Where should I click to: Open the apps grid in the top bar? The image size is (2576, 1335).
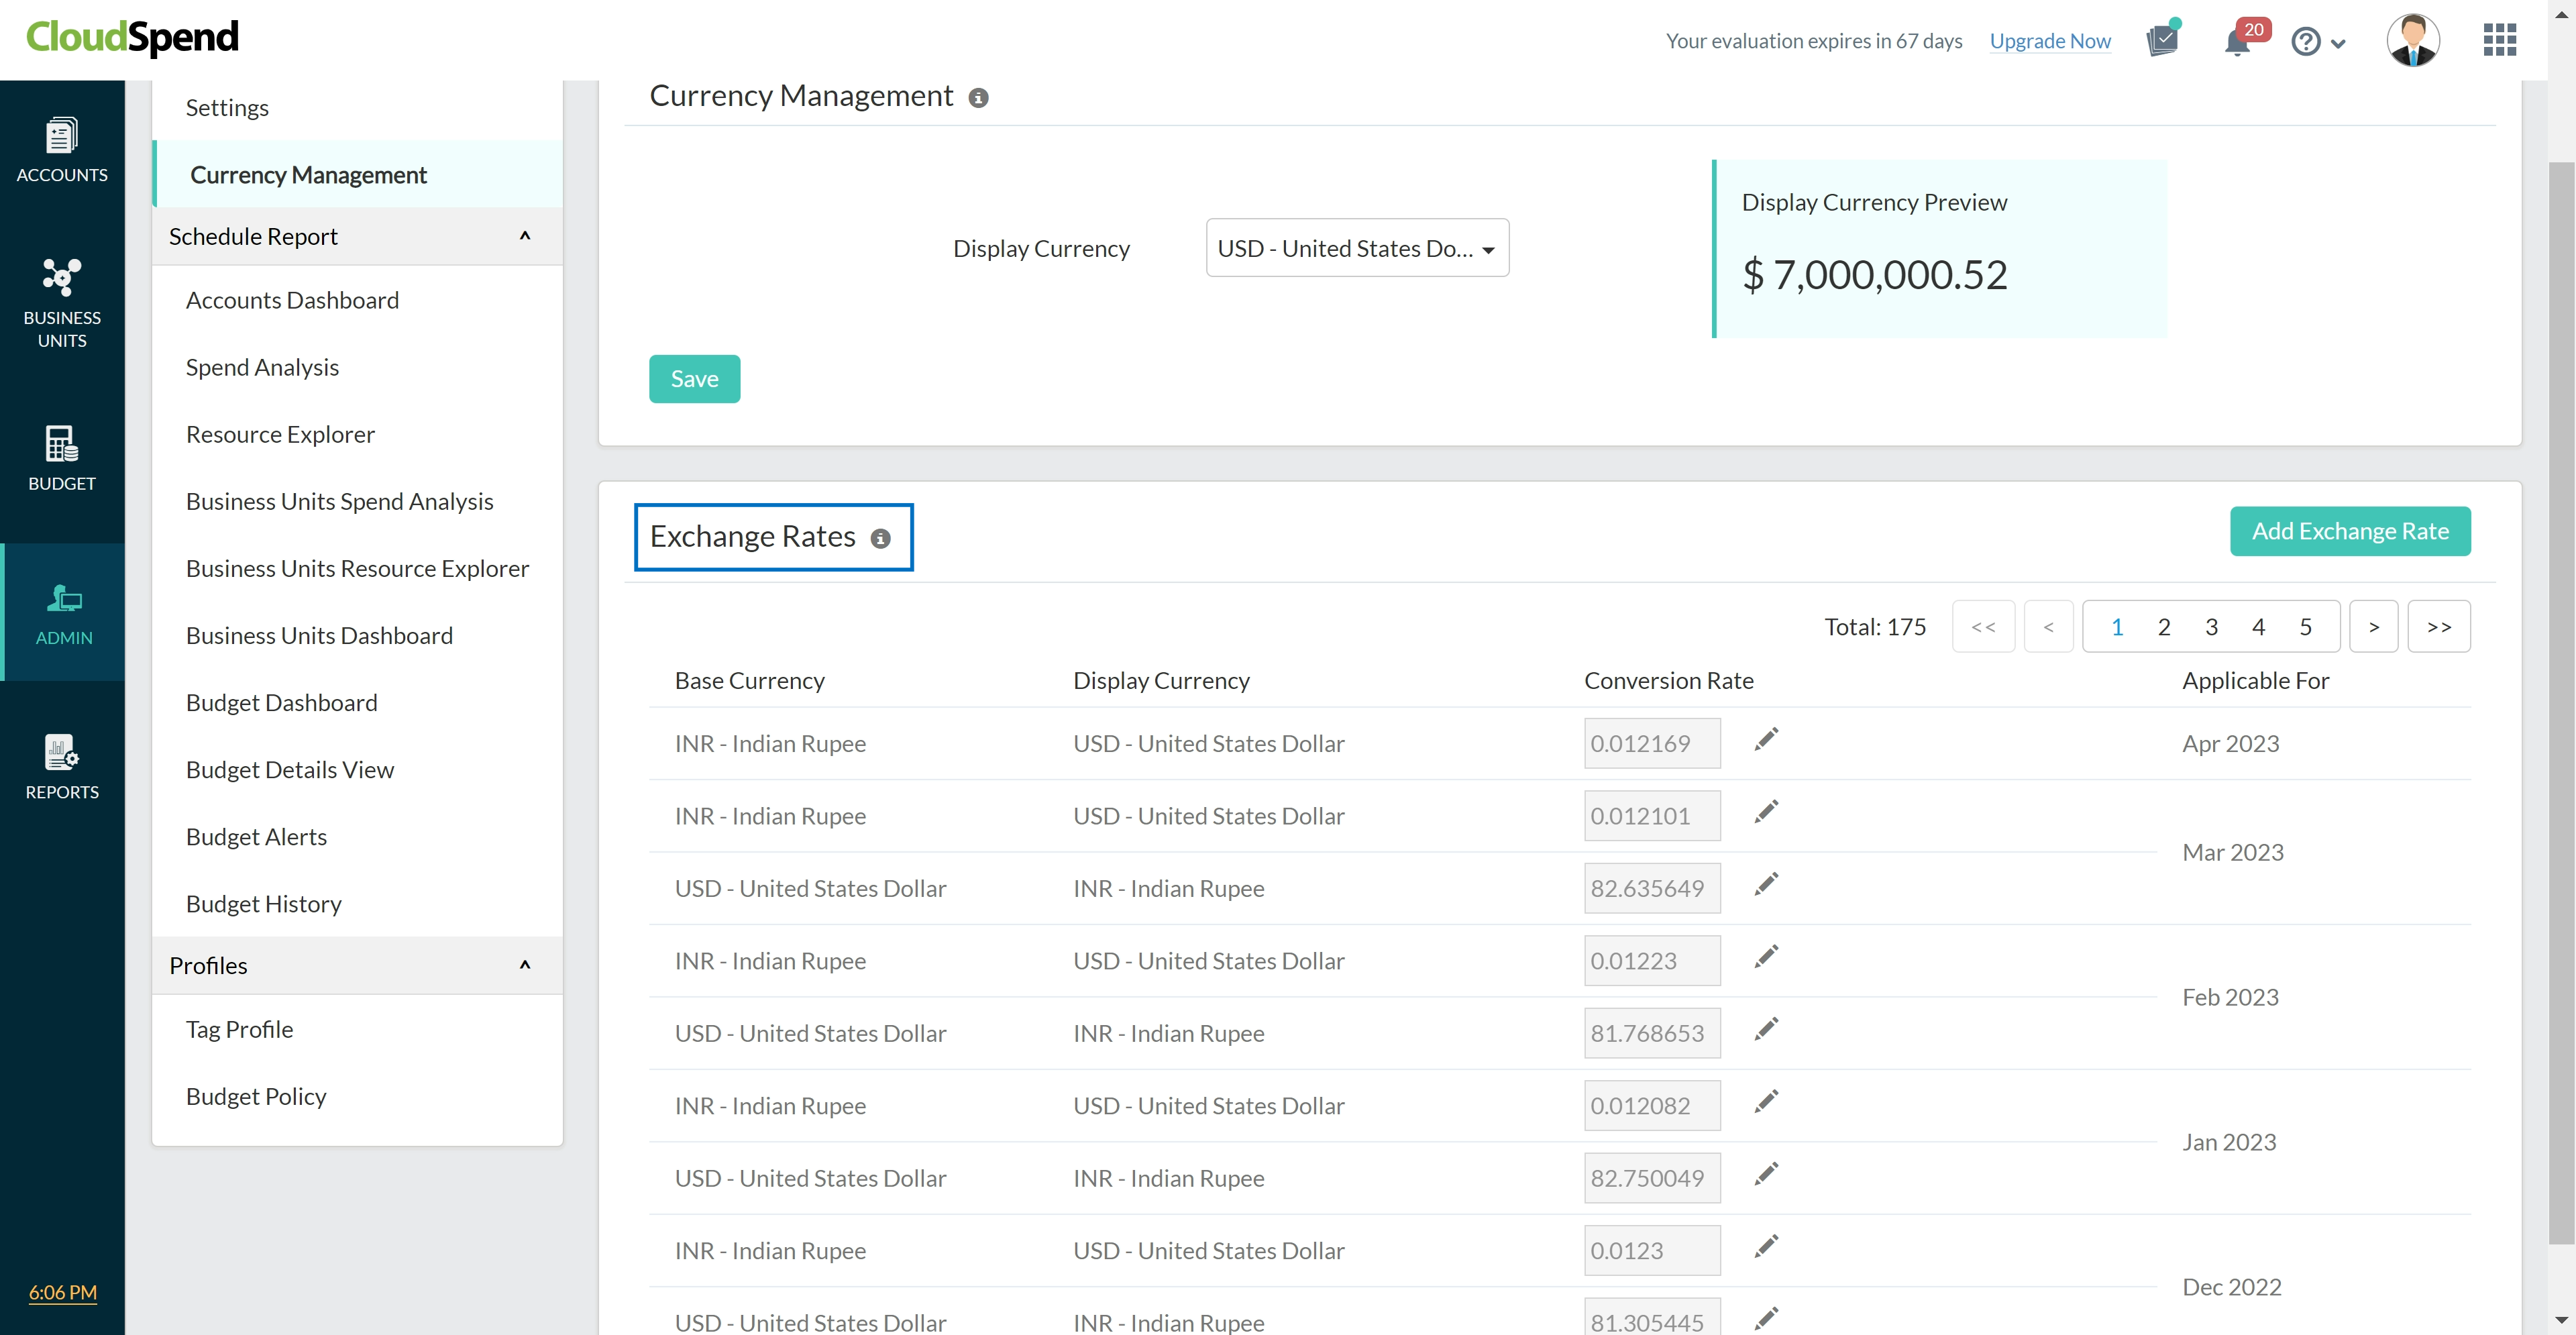[x=2499, y=39]
